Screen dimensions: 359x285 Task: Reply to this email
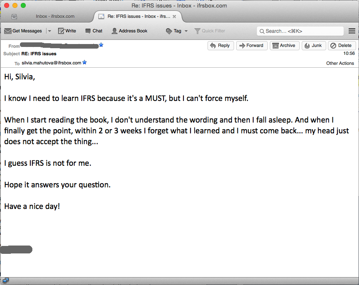pos(220,46)
